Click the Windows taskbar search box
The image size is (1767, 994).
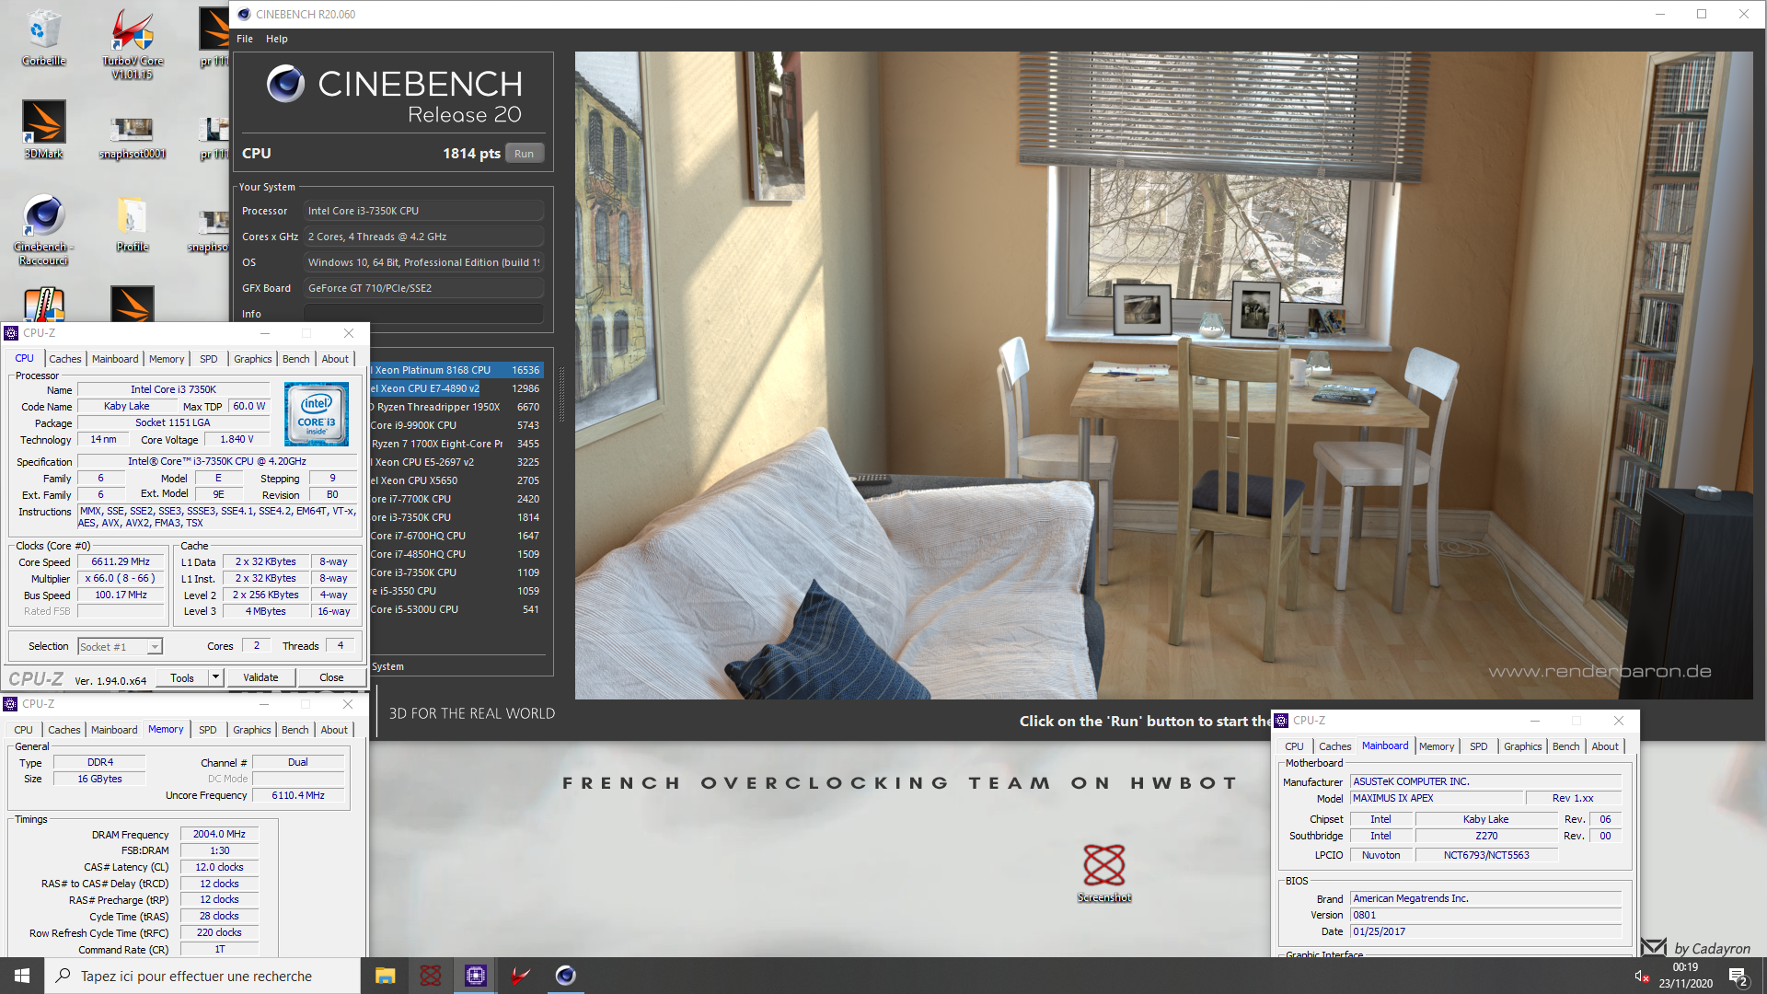202,976
